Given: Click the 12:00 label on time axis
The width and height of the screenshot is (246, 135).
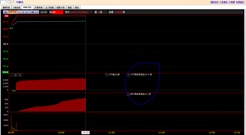Looking at the screenshot, I should click(x=162, y=133).
